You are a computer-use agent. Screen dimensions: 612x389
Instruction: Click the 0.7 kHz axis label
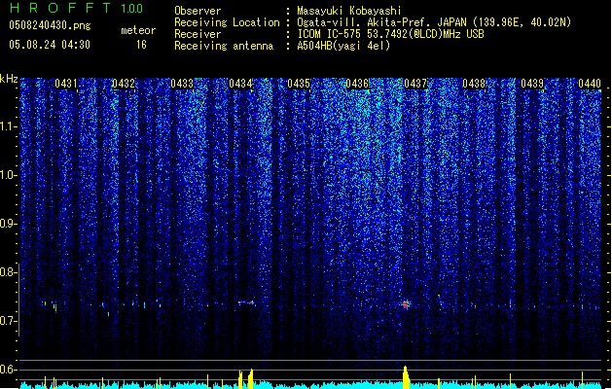[x=8, y=321]
